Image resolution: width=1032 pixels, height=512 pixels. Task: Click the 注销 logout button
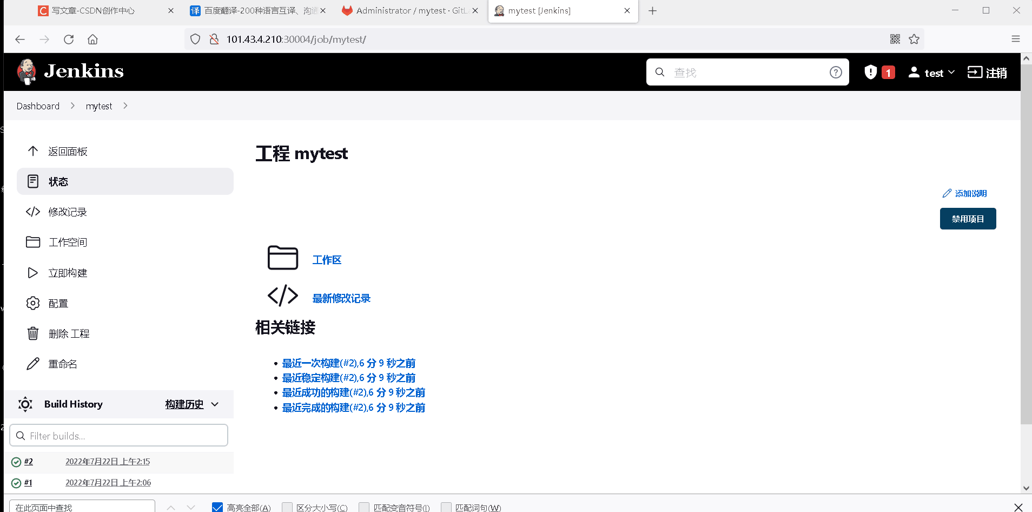[x=987, y=73]
